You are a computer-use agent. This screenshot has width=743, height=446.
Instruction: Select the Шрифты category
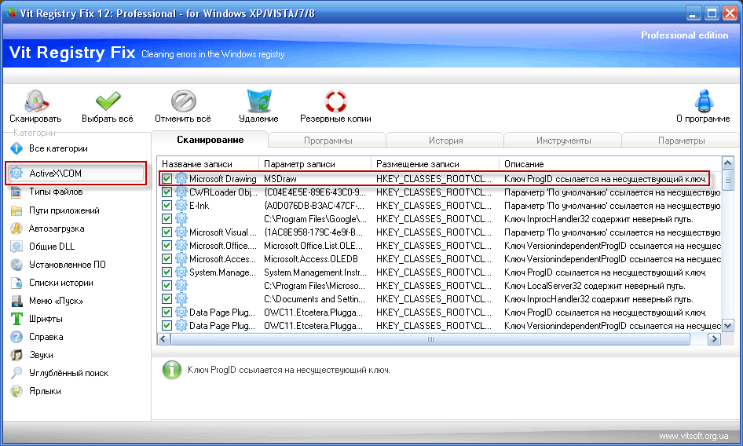pos(46,319)
